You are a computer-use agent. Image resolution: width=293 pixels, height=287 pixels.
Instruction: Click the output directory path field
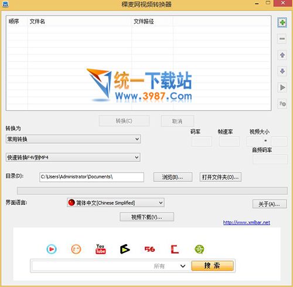click(x=91, y=177)
